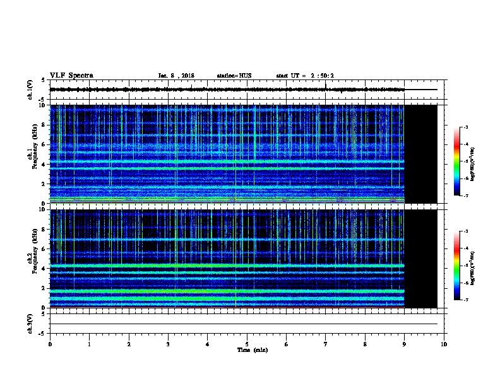The height and width of the screenshot is (386, 500).
Task: Click the ch.2 "Frequency (kHz)" axis label
Action: (35, 251)
